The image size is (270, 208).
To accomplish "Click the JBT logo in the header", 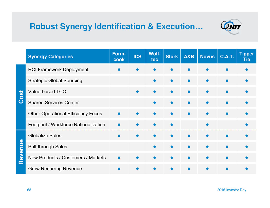I will tap(231, 26).
